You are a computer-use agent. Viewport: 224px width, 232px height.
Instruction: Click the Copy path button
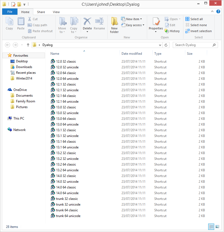37,25
